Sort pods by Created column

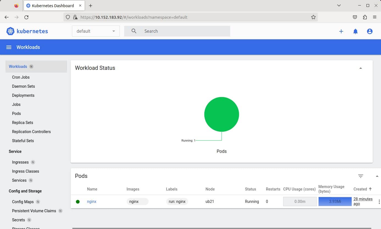(363, 189)
